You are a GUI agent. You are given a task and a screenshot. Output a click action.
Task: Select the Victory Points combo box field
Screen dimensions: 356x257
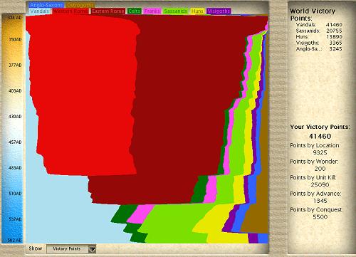[x=71, y=249]
